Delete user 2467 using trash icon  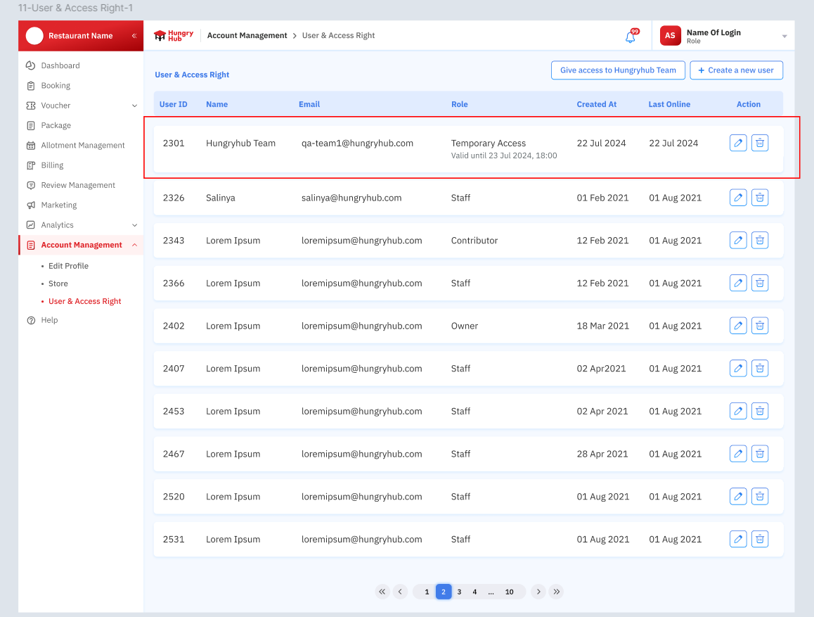pos(760,454)
